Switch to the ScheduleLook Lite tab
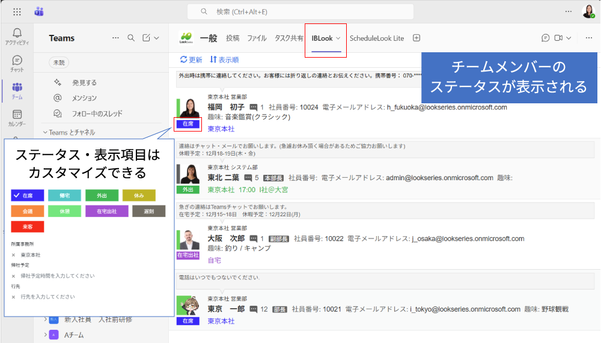This screenshot has height=343, width=601. click(377, 38)
